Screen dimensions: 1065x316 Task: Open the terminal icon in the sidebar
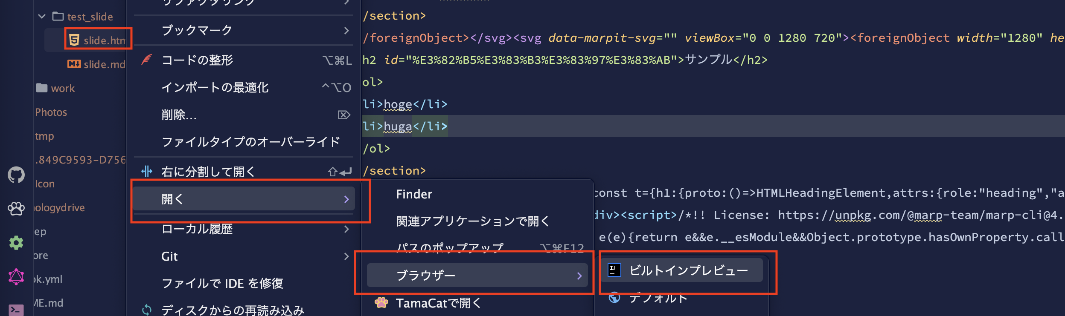[16, 309]
